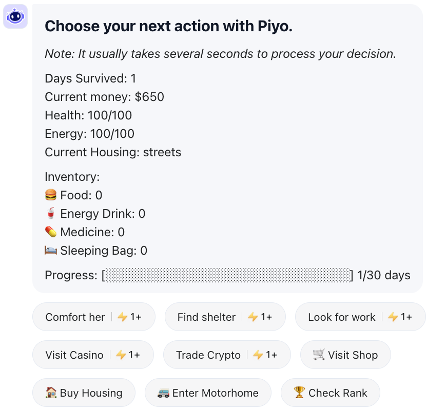Click the shopping cart icon on Visit Shop
Image resolution: width=427 pixels, height=411 pixels.
tap(319, 355)
